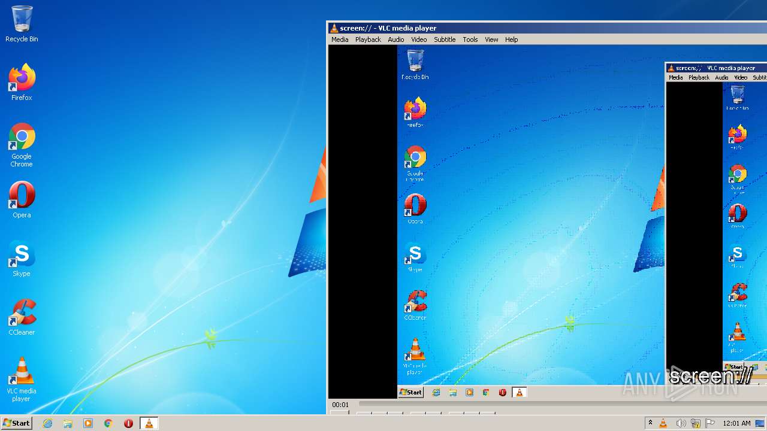This screenshot has height=431, width=767.
Task: Open the VLC Playback menu
Action: [368, 40]
